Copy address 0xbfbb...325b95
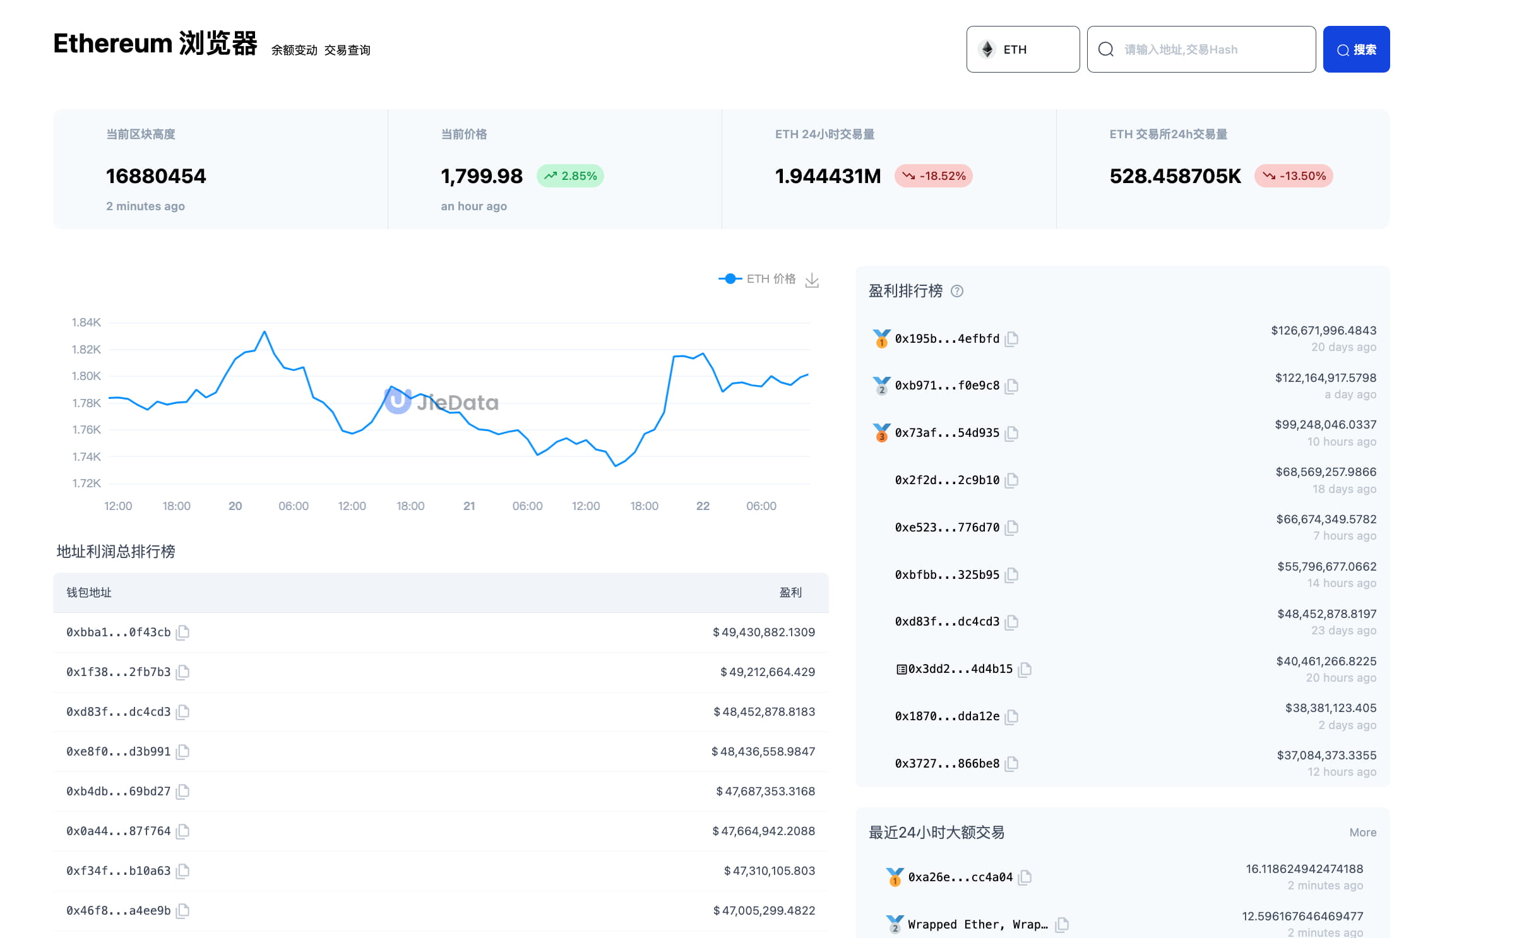Image resolution: width=1524 pixels, height=938 pixels. tap(1011, 575)
